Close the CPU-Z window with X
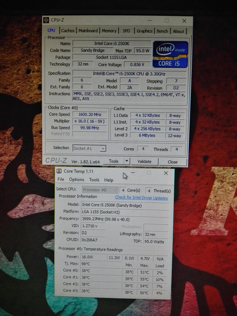 tap(184, 21)
